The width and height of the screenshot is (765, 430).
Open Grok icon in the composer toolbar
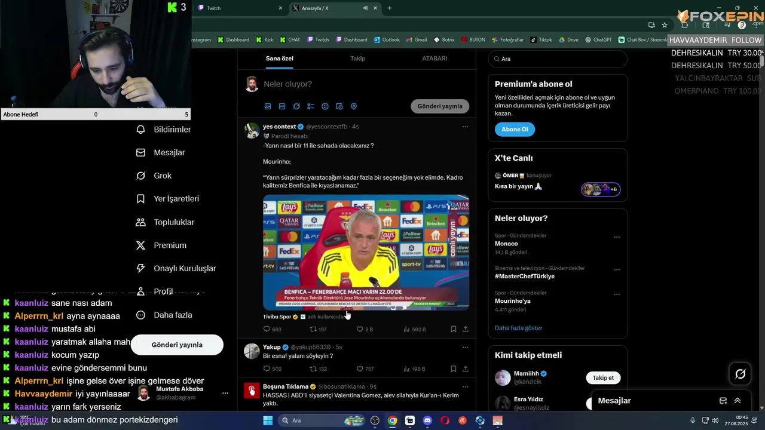pos(296,106)
